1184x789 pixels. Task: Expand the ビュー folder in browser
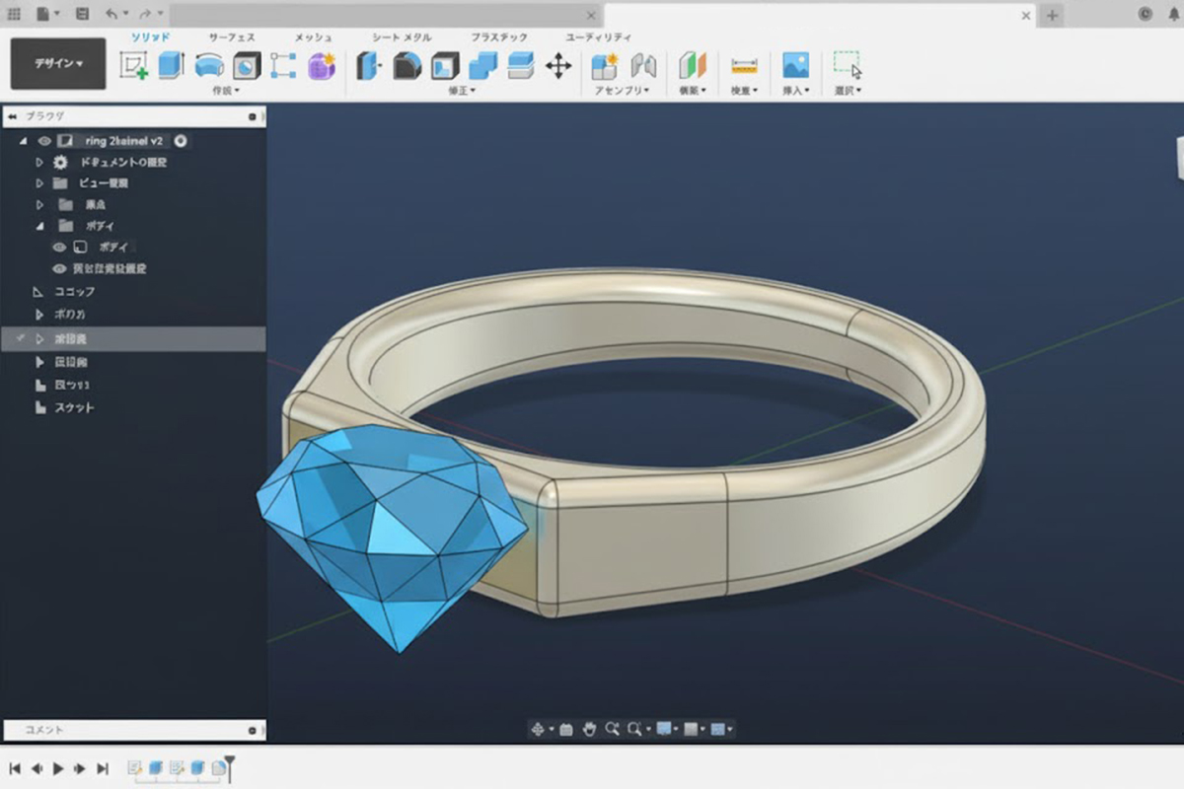pos(40,183)
